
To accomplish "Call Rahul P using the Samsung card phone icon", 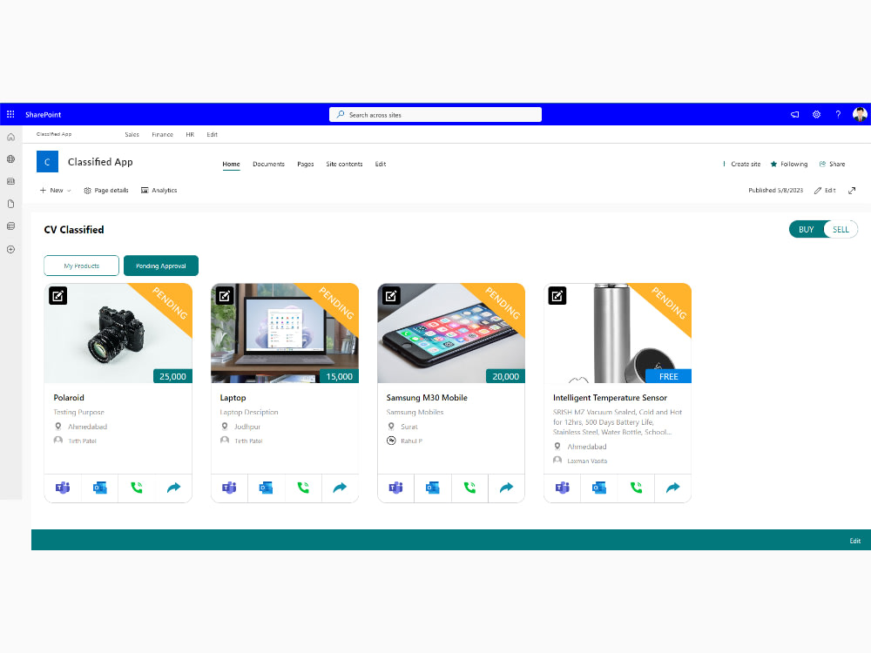I will point(469,488).
